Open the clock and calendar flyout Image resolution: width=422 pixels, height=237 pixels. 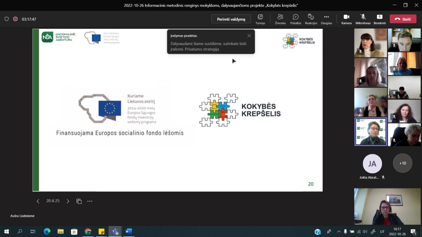coord(397,231)
